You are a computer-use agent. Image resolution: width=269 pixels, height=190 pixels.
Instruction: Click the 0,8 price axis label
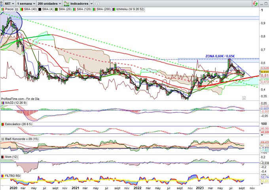[263, 36]
